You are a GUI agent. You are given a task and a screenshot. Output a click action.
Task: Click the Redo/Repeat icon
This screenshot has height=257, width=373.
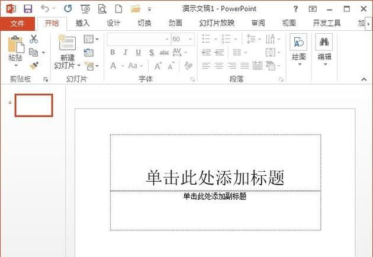68,9
